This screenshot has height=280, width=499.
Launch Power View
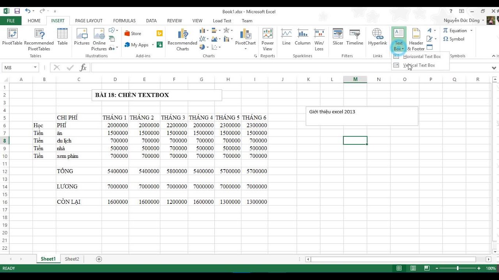coord(267,39)
